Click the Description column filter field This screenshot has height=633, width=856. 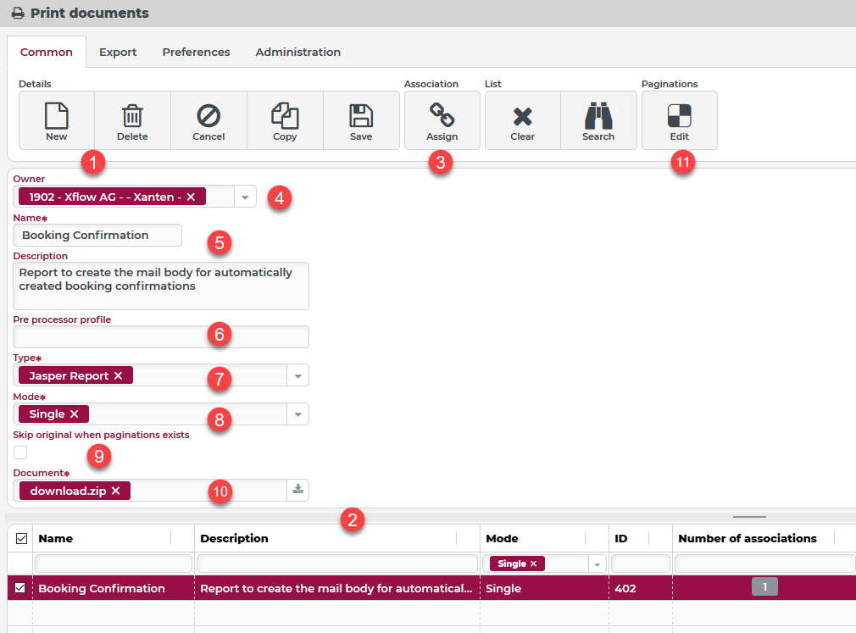pos(336,564)
